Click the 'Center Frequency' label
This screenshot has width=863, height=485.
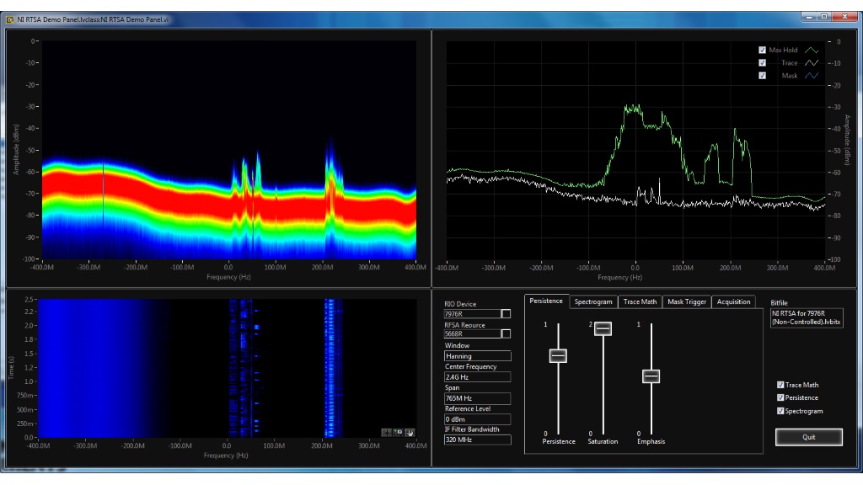tap(470, 367)
